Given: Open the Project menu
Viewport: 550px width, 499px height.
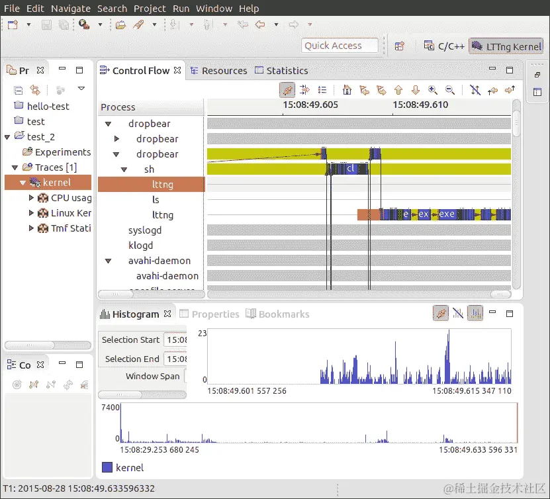Looking at the screenshot, I should [150, 8].
